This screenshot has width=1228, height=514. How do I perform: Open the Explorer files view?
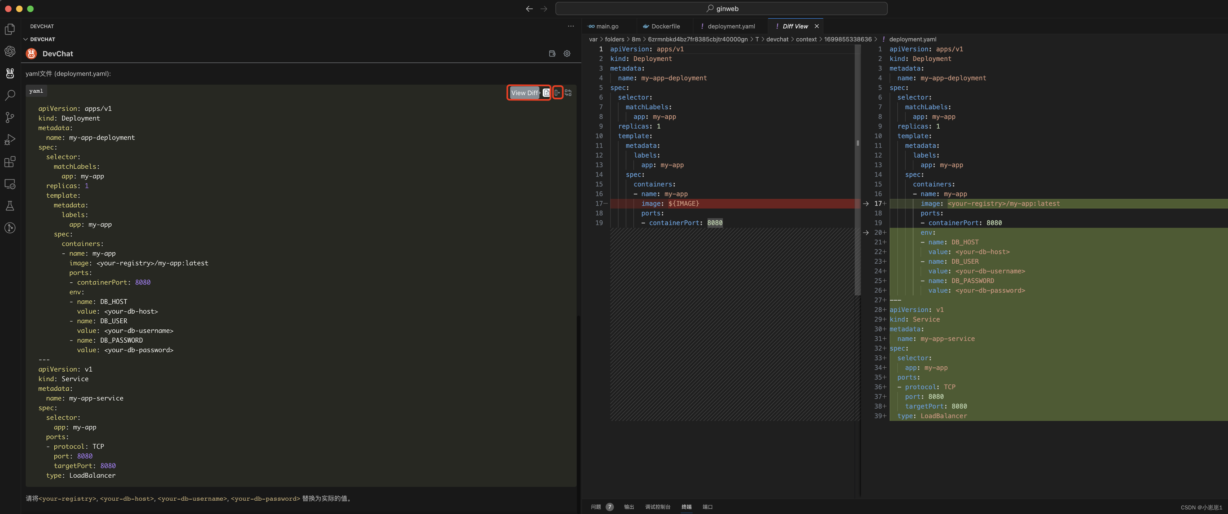coord(10,30)
